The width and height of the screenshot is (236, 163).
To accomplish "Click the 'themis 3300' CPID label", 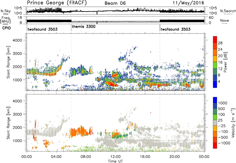I will 84,27.
